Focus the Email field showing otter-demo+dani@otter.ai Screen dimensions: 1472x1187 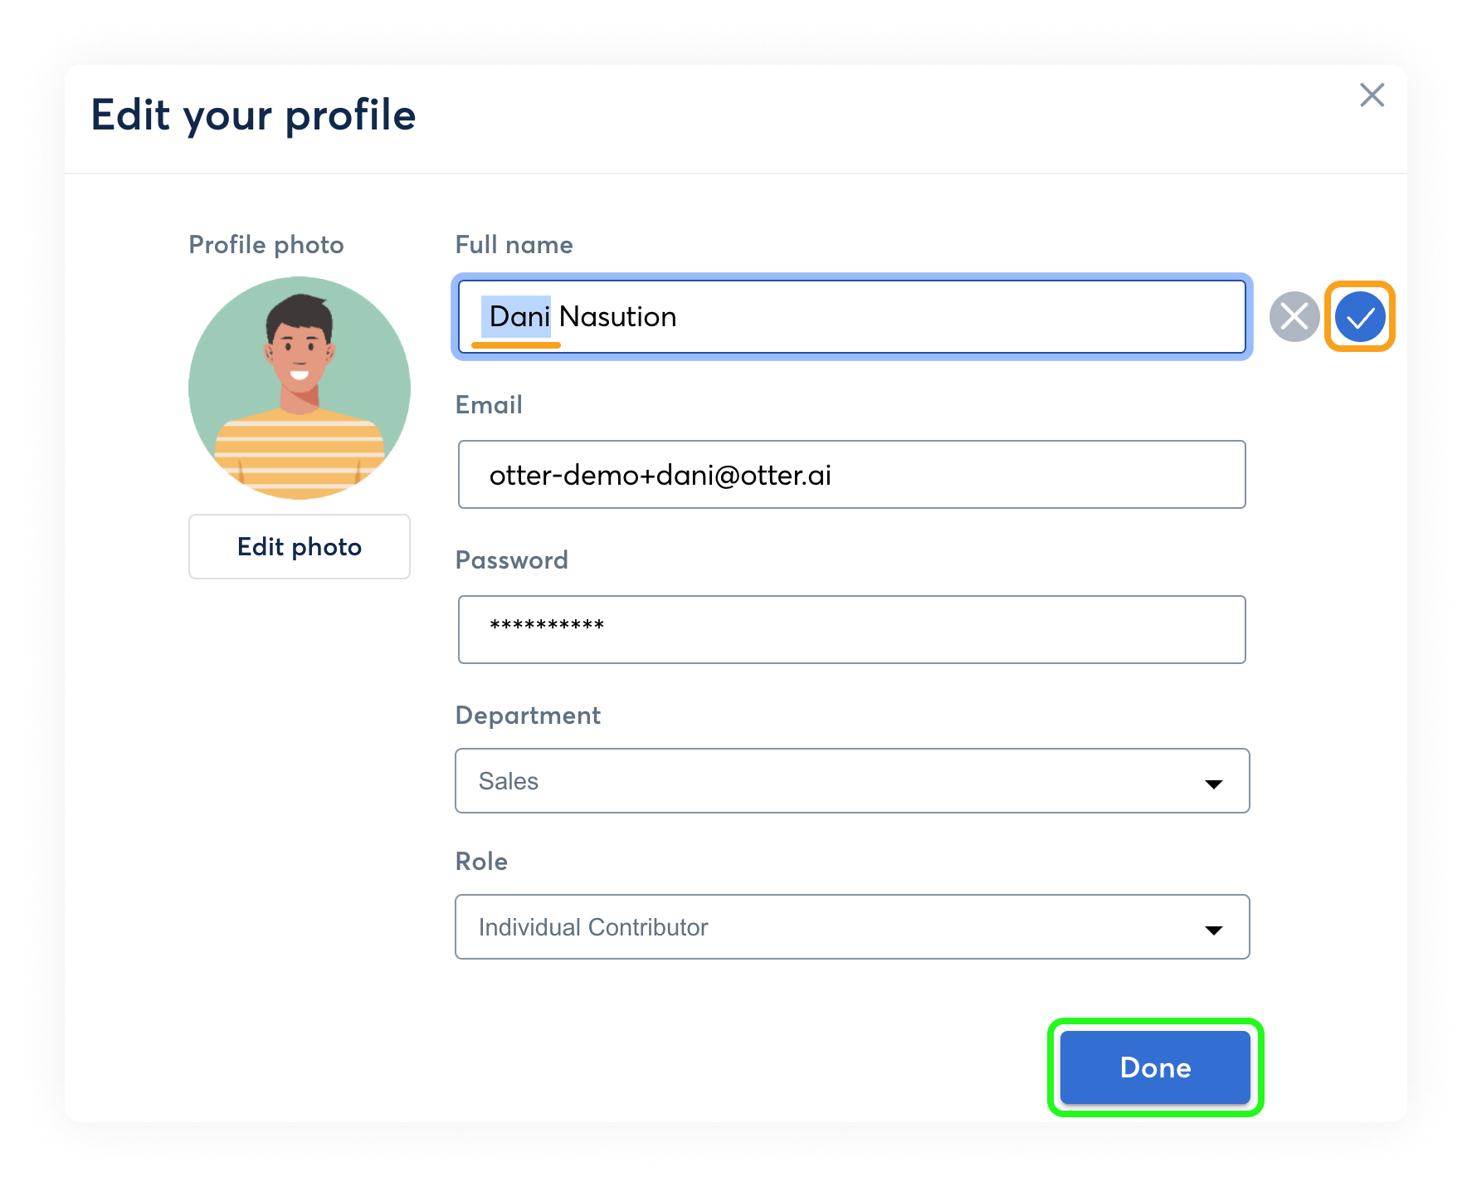pos(852,475)
